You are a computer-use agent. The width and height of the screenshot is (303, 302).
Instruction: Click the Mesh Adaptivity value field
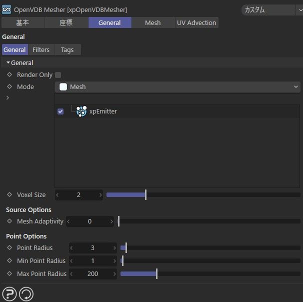tap(90, 221)
